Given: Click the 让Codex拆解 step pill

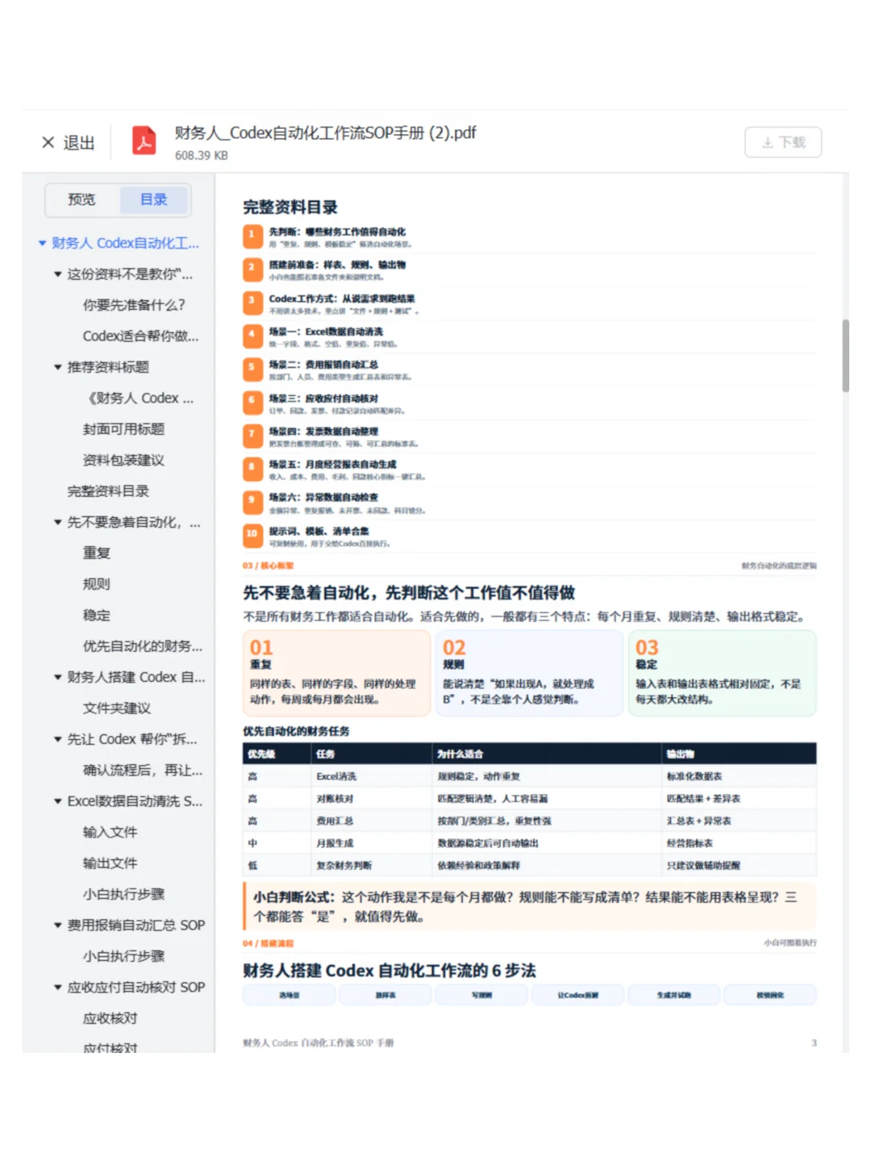Looking at the screenshot, I should point(577,995).
